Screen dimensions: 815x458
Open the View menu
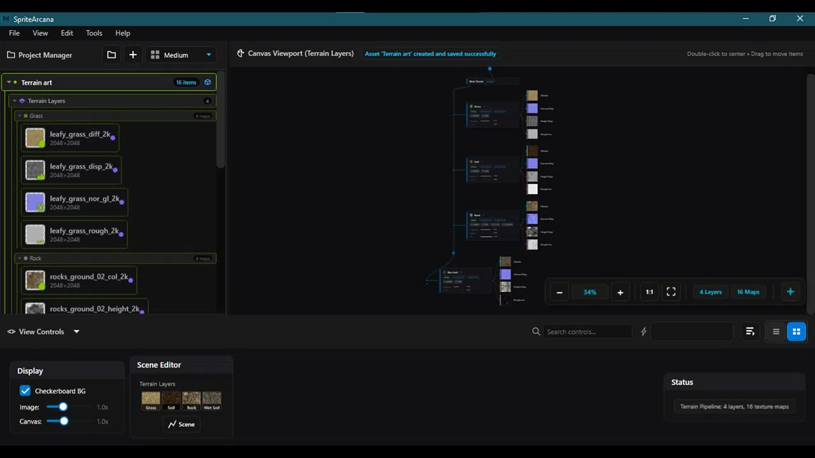(40, 33)
